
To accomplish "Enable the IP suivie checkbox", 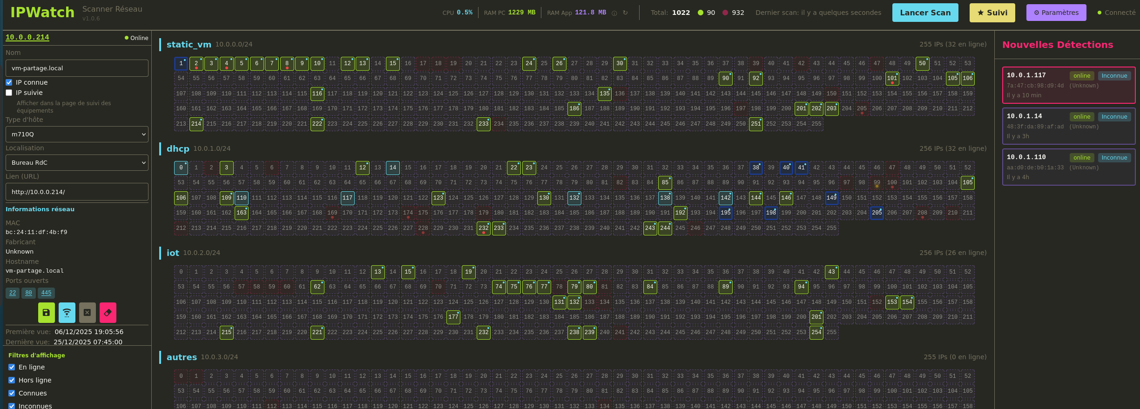I will point(9,93).
